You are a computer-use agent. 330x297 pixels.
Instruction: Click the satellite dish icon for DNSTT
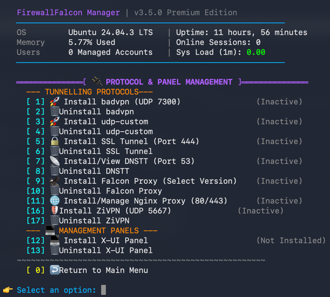pyautogui.click(x=55, y=161)
